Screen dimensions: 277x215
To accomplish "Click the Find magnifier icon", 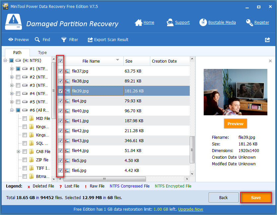I will pyautogui.click(x=37, y=39).
